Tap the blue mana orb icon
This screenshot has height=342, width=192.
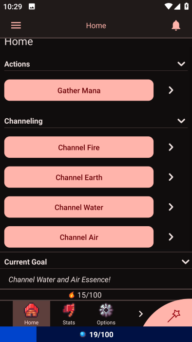click(x=83, y=334)
